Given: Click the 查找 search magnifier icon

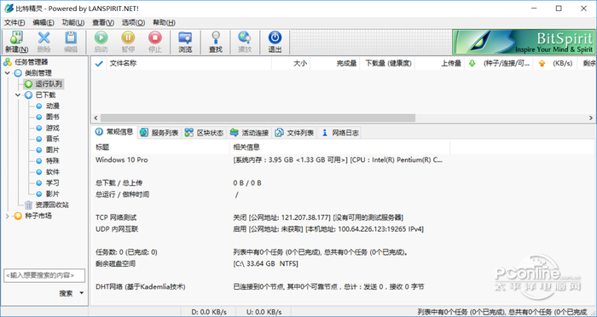Looking at the screenshot, I should (x=216, y=42).
